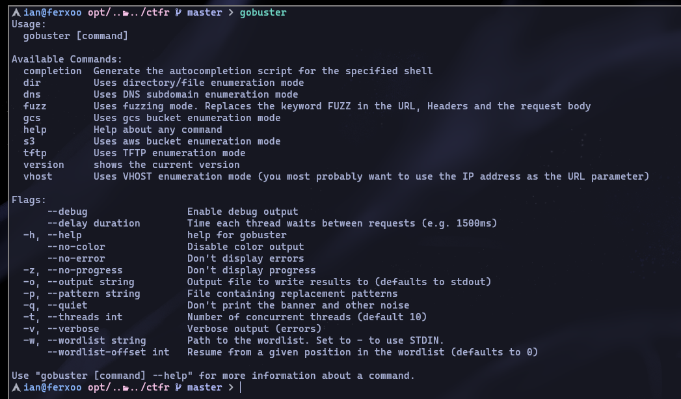Click the 'Available Commands:' heading
681x399 pixels.
tap(67, 59)
